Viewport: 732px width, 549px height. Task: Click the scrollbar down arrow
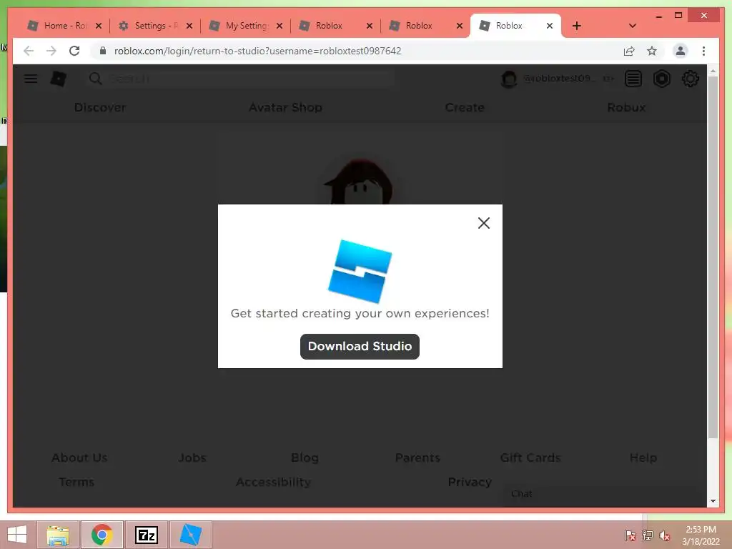coord(713,501)
